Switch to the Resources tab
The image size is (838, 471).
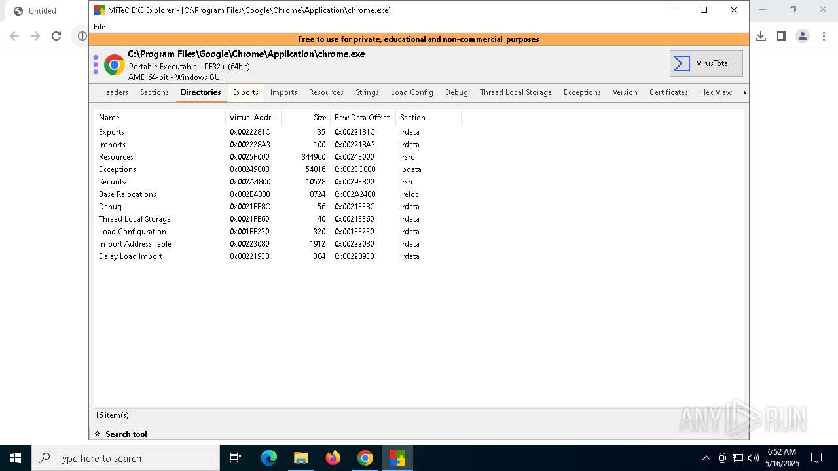(326, 92)
